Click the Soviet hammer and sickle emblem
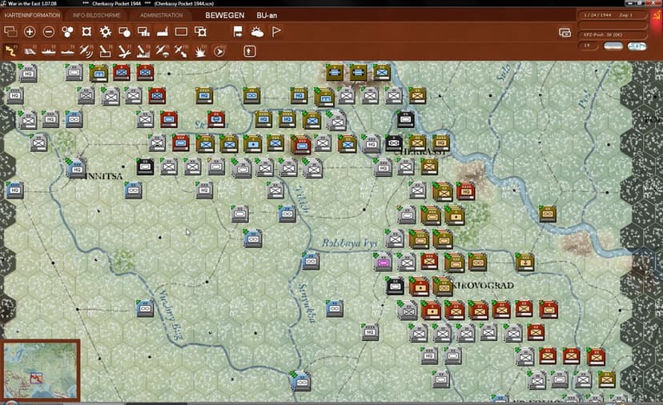663x405 pixels. click(x=657, y=16)
